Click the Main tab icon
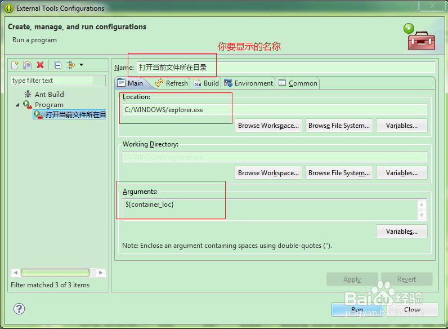 coord(122,83)
